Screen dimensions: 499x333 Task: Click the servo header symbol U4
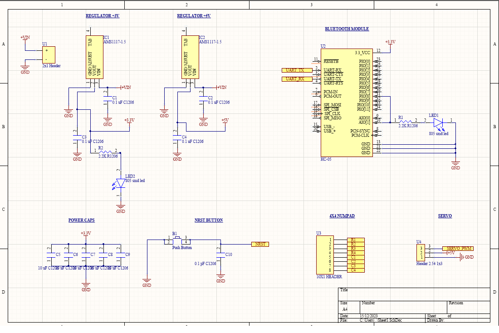pos(421,252)
